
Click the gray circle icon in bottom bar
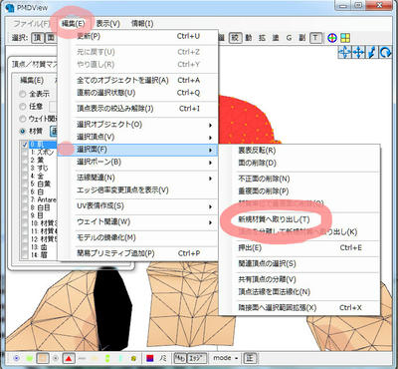tap(56, 358)
